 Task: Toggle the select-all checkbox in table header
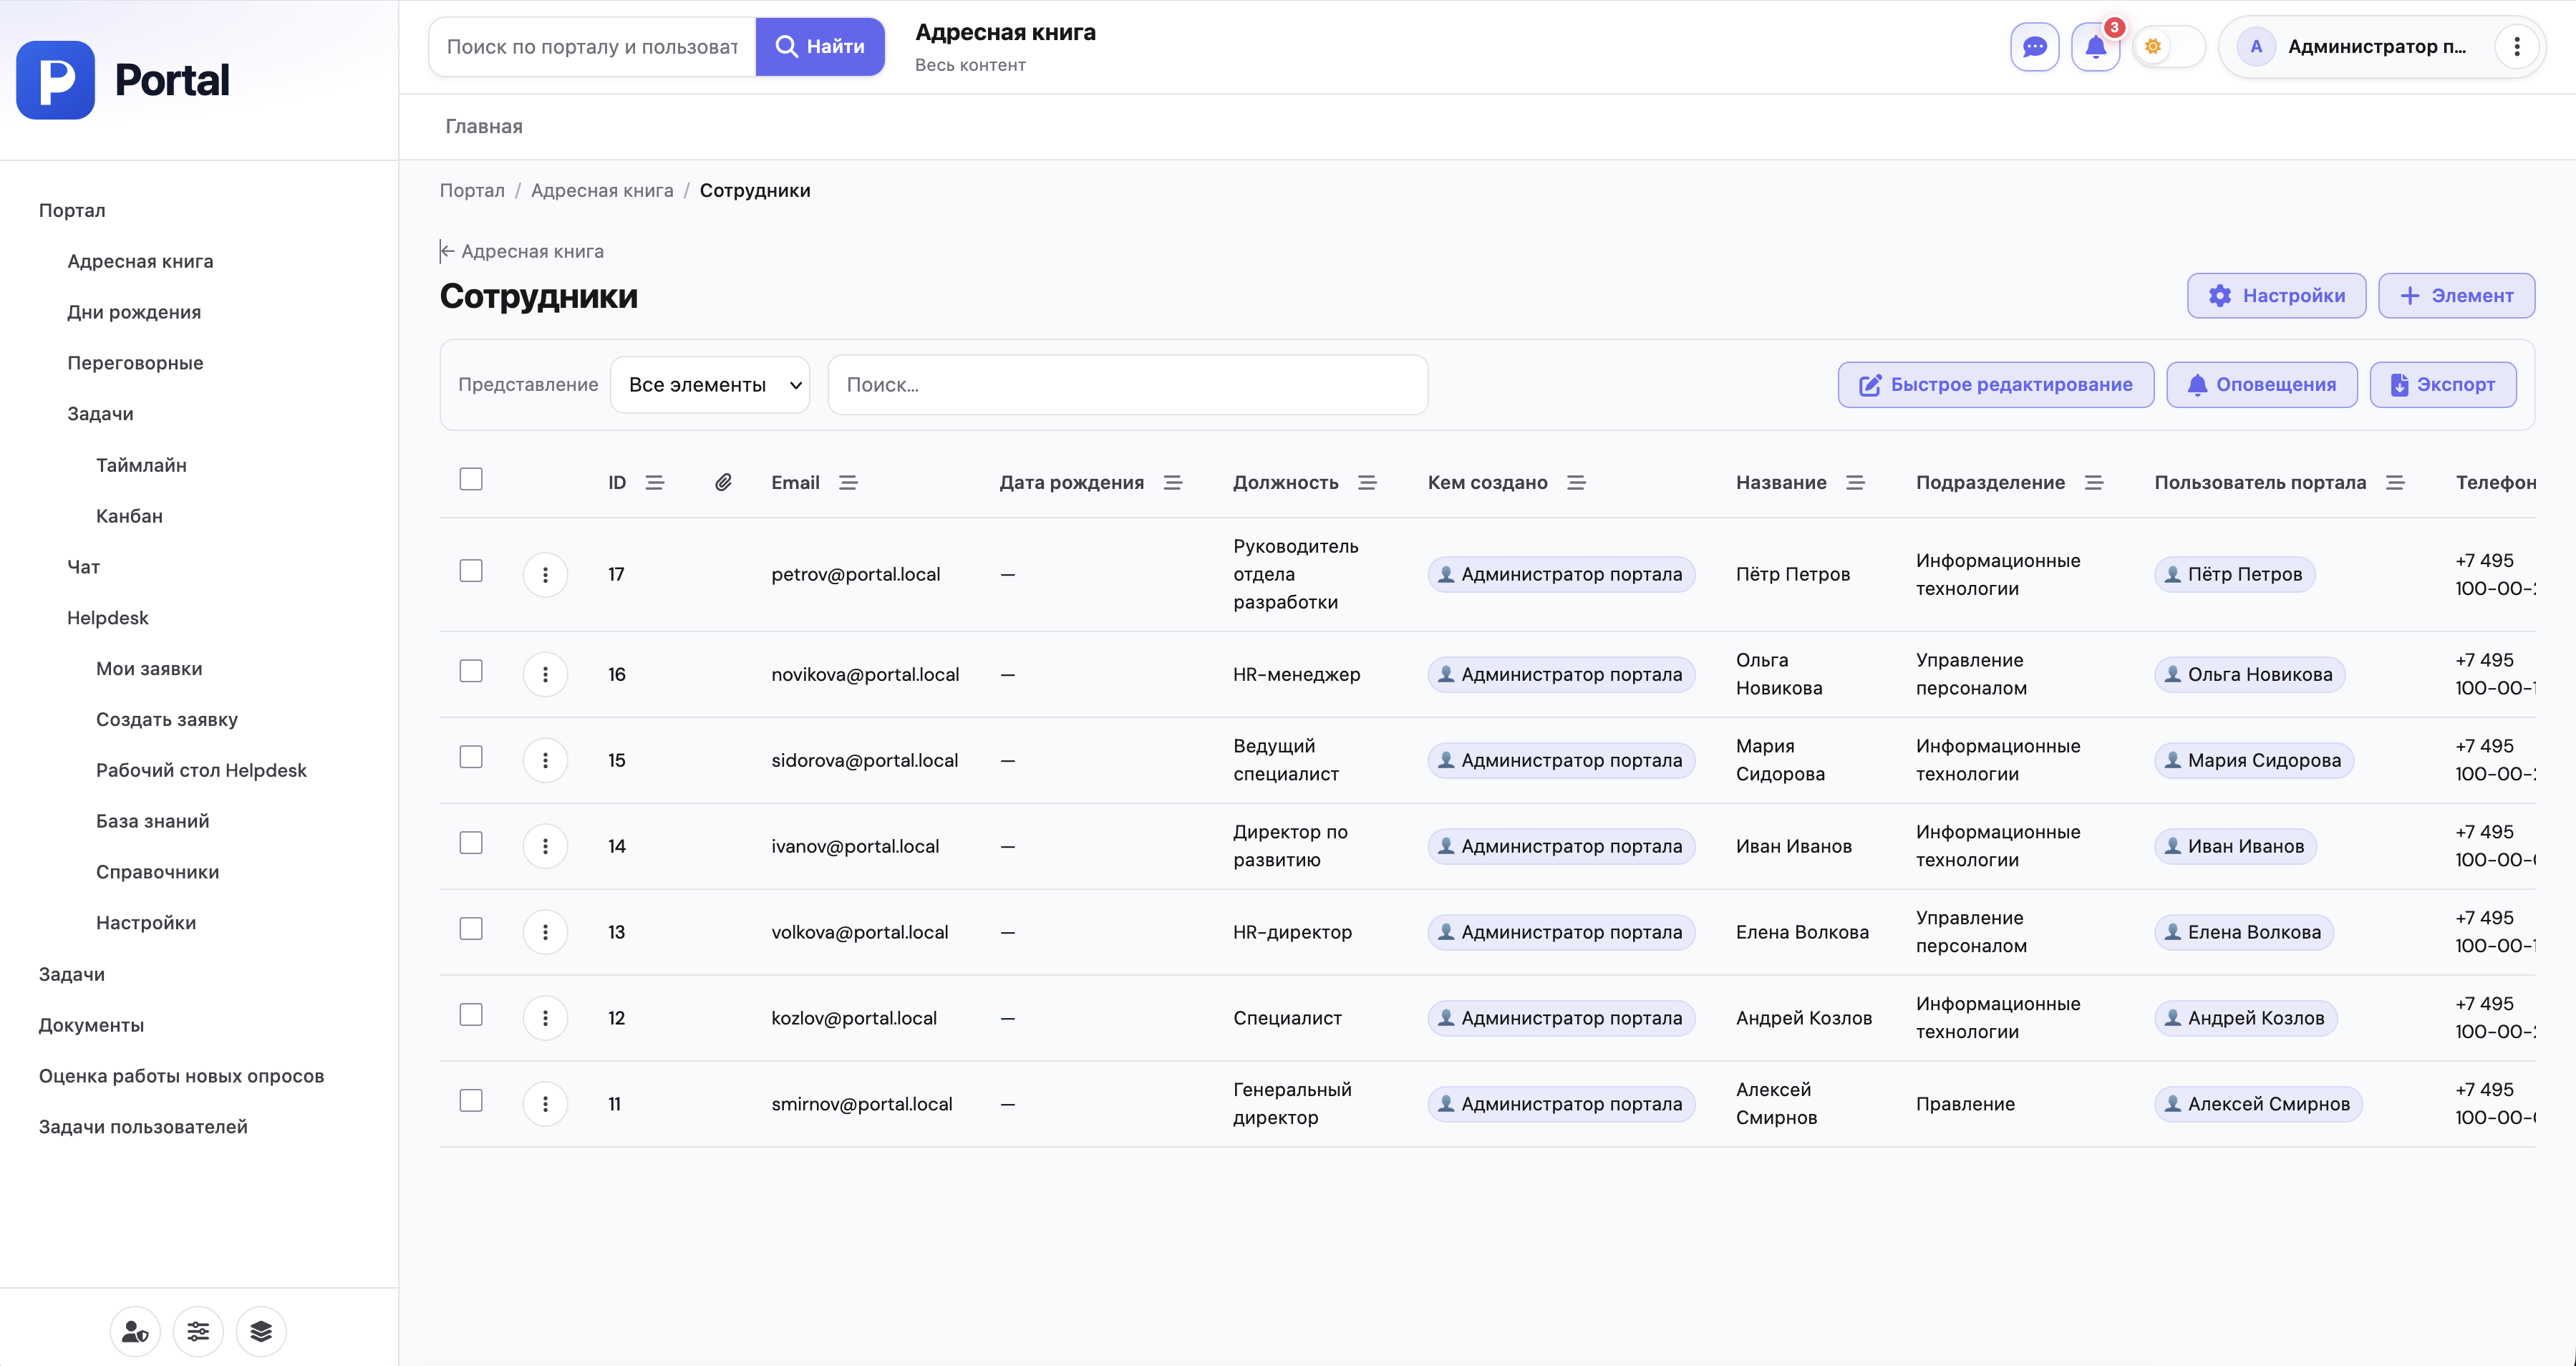(471, 479)
